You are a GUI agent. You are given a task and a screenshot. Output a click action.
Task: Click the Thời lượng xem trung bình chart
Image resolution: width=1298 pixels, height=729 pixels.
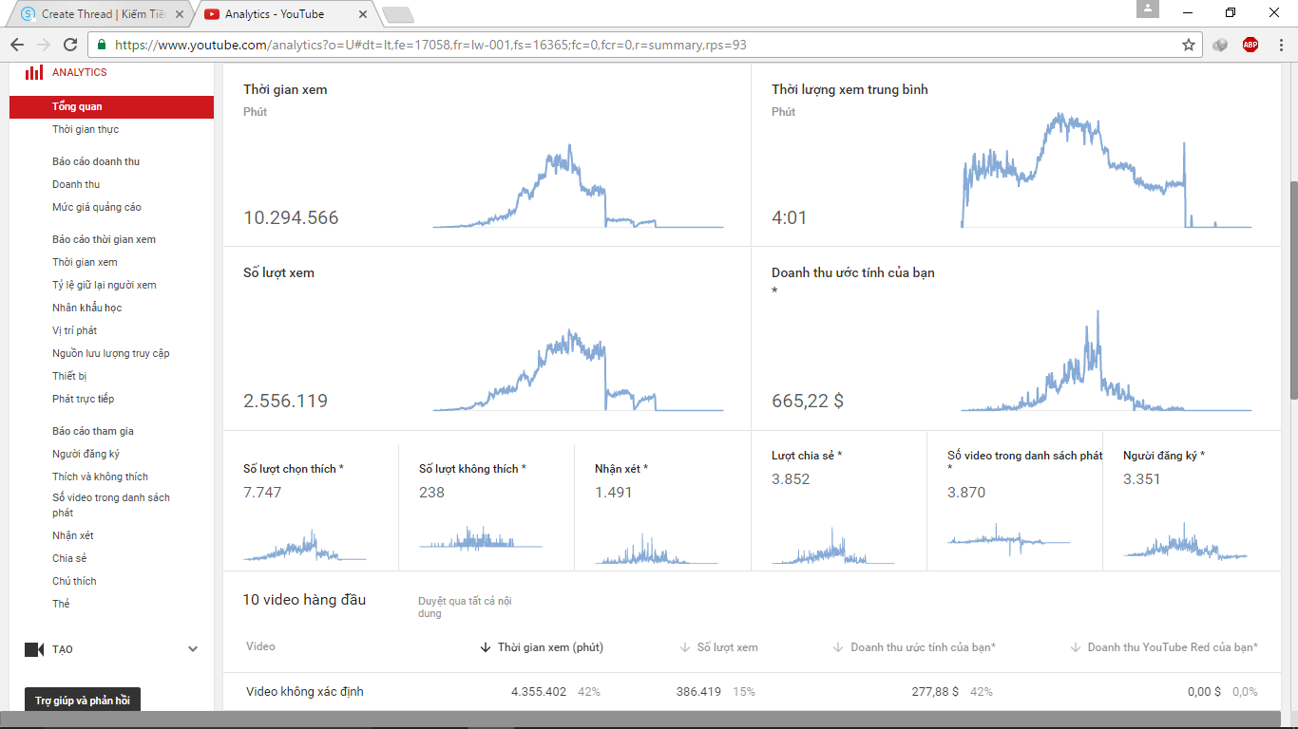(1106, 171)
